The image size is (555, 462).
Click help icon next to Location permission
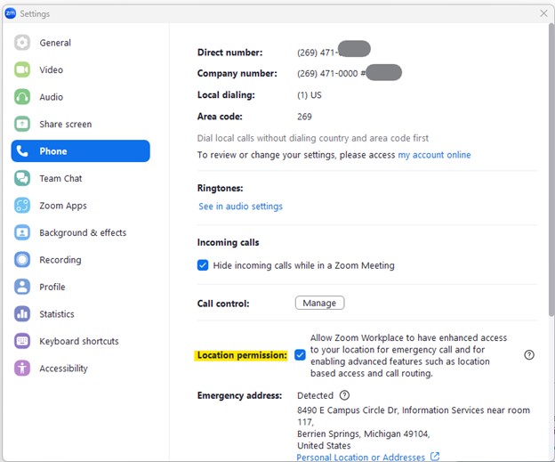[529, 355]
